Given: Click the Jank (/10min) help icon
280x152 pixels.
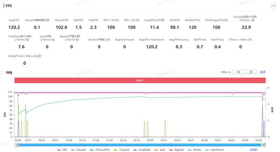Looking at the screenshot, I should pos(52,39).
